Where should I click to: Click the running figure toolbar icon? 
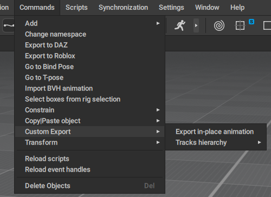[x=180, y=25]
